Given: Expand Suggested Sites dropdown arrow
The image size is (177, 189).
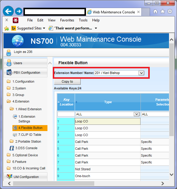Looking at the screenshot, I should click(44, 28).
